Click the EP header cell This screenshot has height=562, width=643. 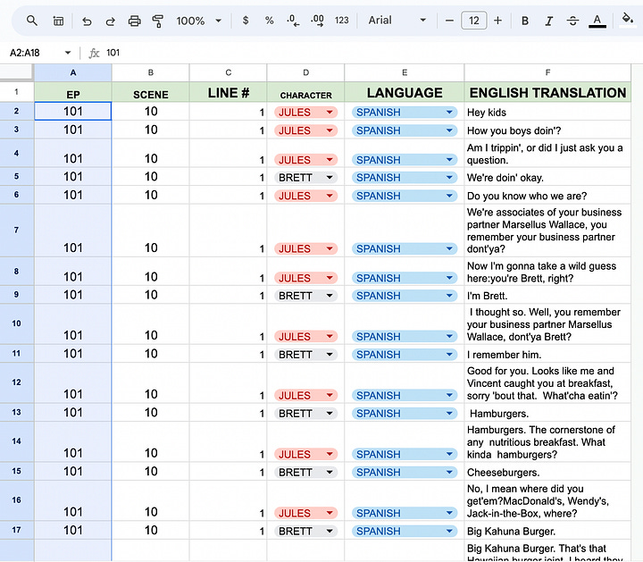click(73, 92)
